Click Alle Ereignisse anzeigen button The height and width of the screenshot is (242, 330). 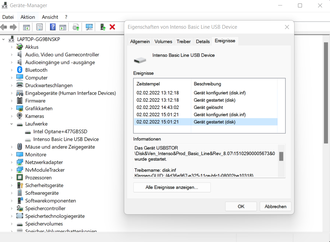pos(172,187)
